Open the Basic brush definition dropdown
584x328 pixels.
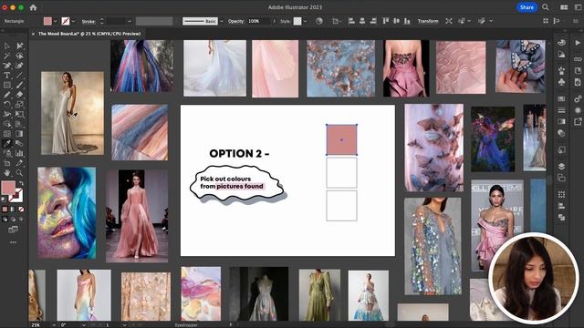[221, 21]
